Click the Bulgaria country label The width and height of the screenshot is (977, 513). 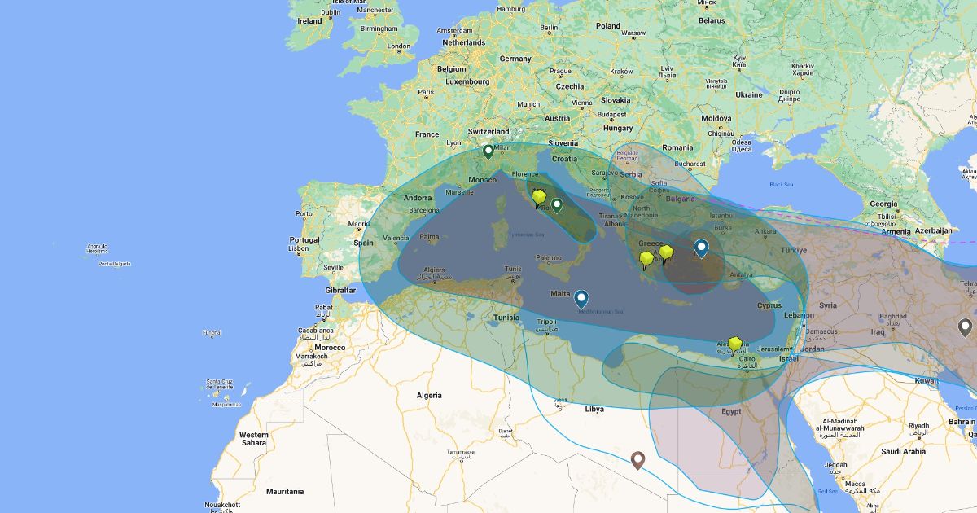(x=681, y=199)
